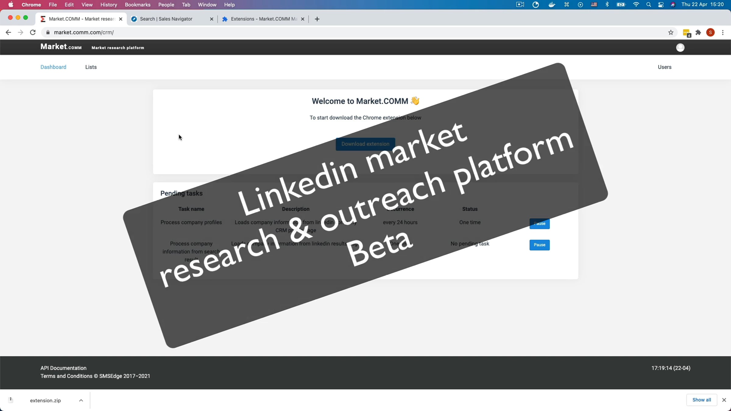The width and height of the screenshot is (731, 411).
Task: Open the Wi-Fi status menu
Action: click(x=636, y=5)
